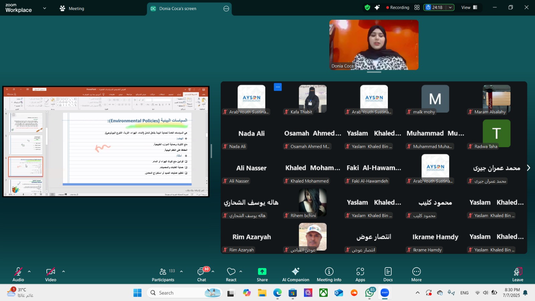The height and width of the screenshot is (301, 535).
Task: Open the Chat panel
Action: (x=202, y=274)
